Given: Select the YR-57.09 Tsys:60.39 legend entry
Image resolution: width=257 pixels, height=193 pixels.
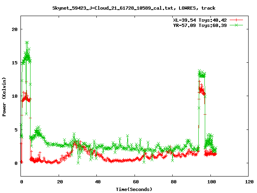Looking at the screenshot, I should [200, 25].
